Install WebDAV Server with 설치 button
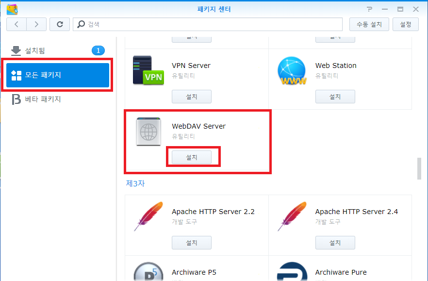Image resolution: width=428 pixels, height=281 pixels. pos(192,157)
